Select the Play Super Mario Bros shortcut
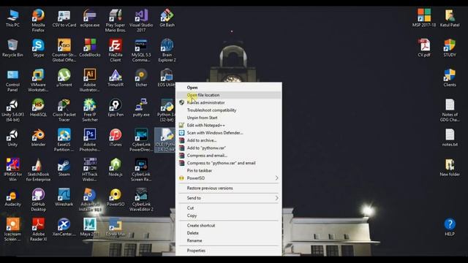468x263 pixels. click(x=116, y=20)
